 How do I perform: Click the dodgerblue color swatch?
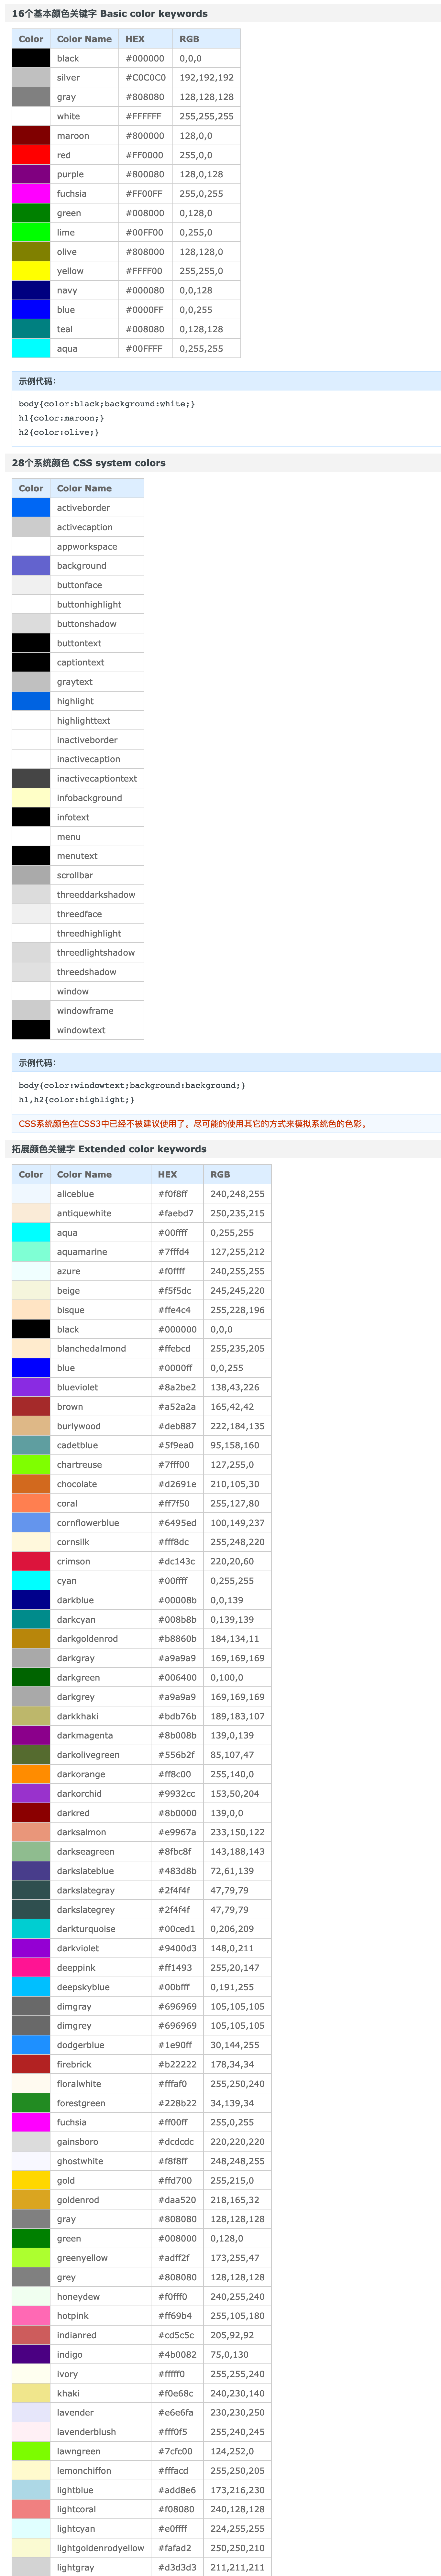point(31,2045)
